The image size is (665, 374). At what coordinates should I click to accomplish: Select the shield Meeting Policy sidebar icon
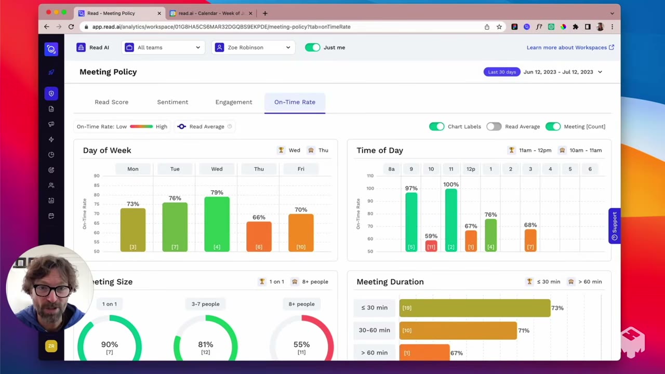tap(51, 94)
